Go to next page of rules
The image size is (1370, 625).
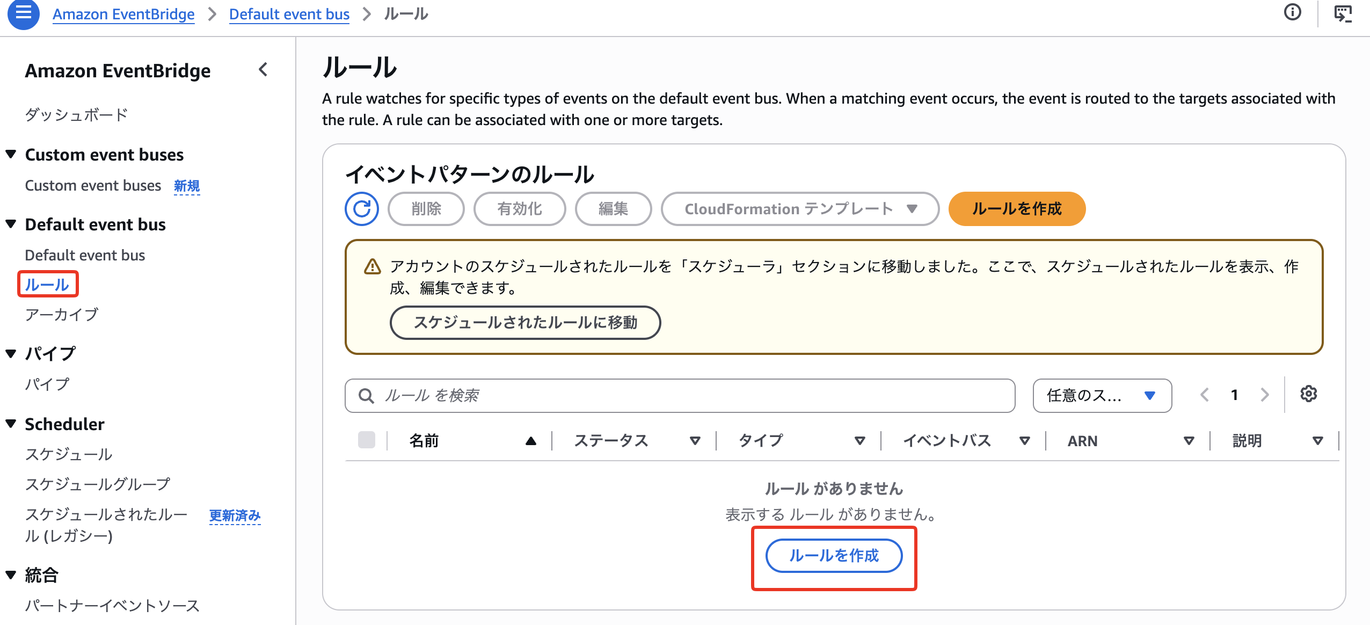1265,395
